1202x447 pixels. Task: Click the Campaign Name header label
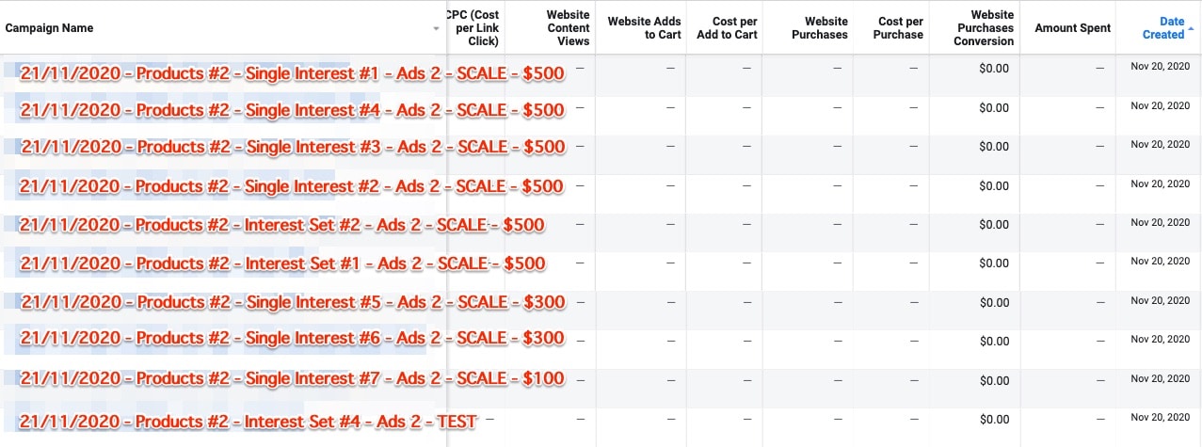tap(49, 28)
